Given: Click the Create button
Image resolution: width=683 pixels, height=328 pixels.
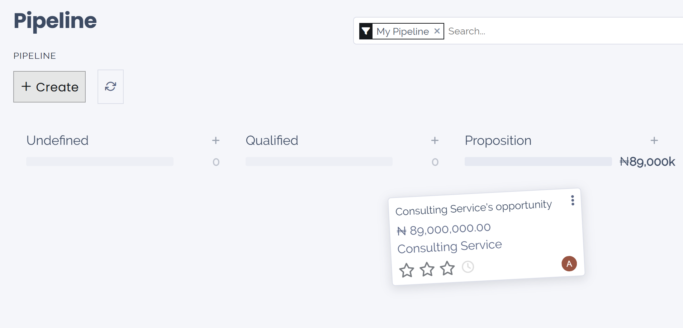Looking at the screenshot, I should pyautogui.click(x=49, y=87).
